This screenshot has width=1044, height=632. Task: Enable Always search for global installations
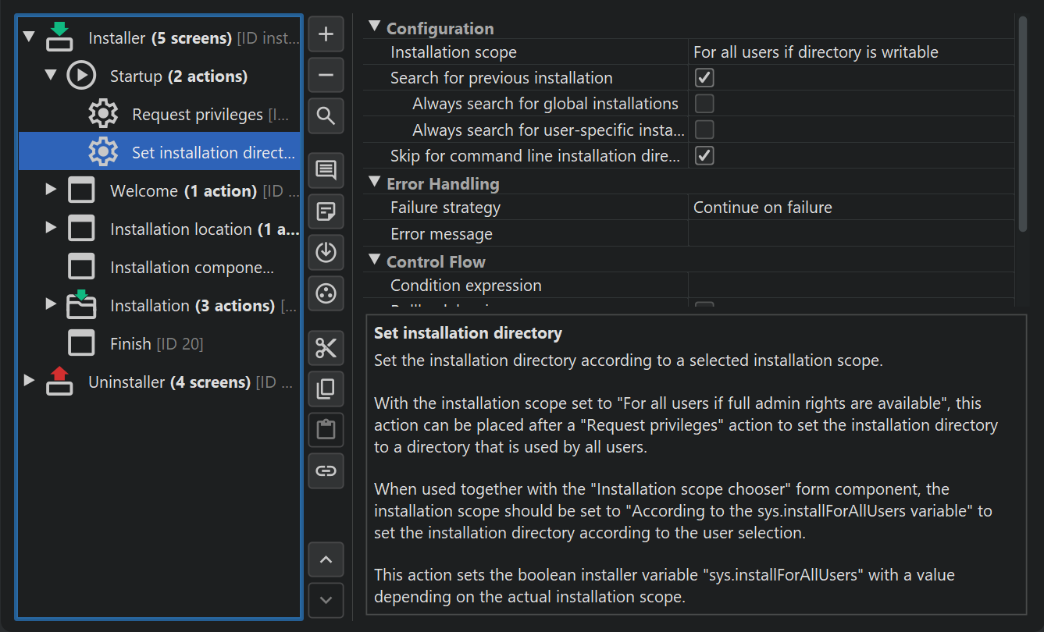[704, 104]
